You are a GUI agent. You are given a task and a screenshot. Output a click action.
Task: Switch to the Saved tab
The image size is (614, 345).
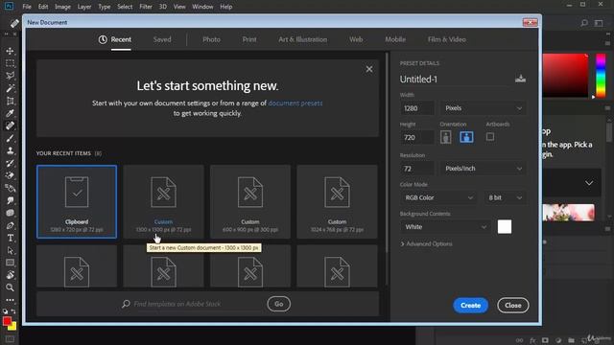point(162,39)
